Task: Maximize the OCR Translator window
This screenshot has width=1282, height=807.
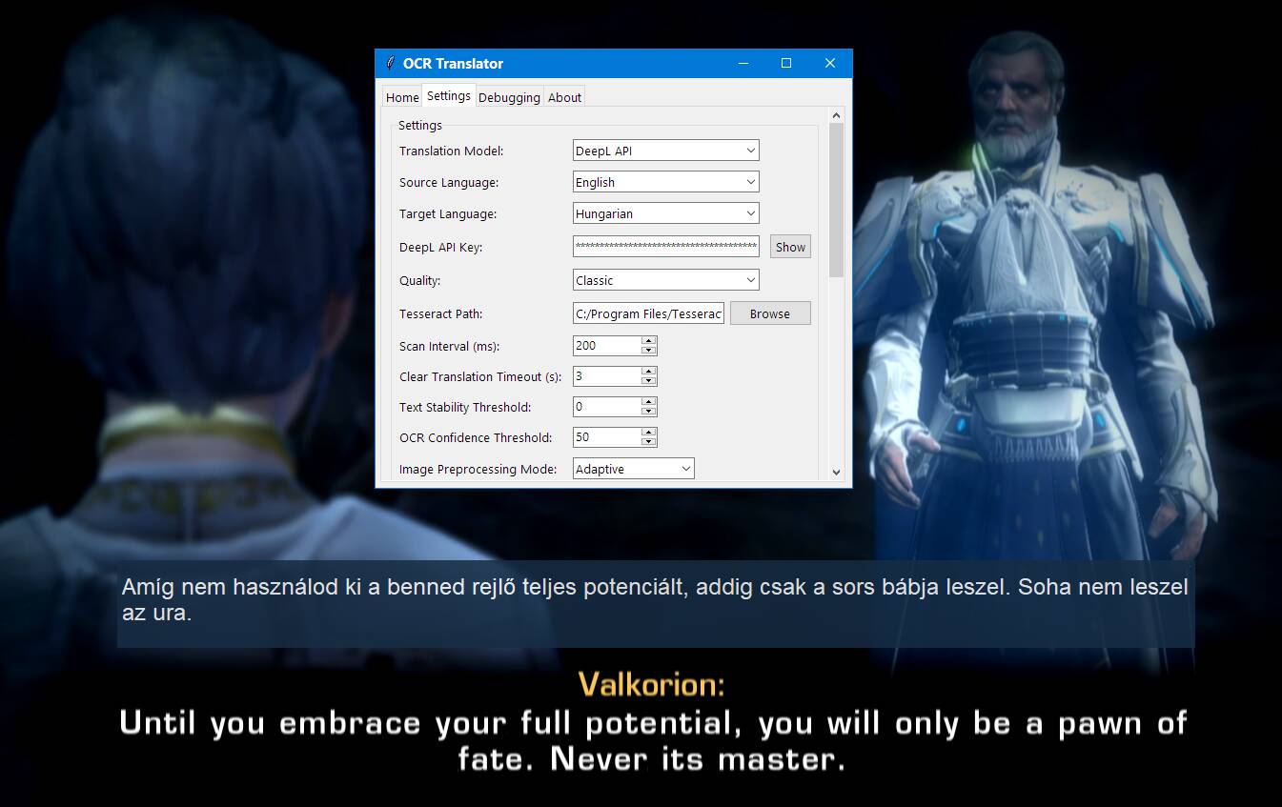Action: (786, 64)
